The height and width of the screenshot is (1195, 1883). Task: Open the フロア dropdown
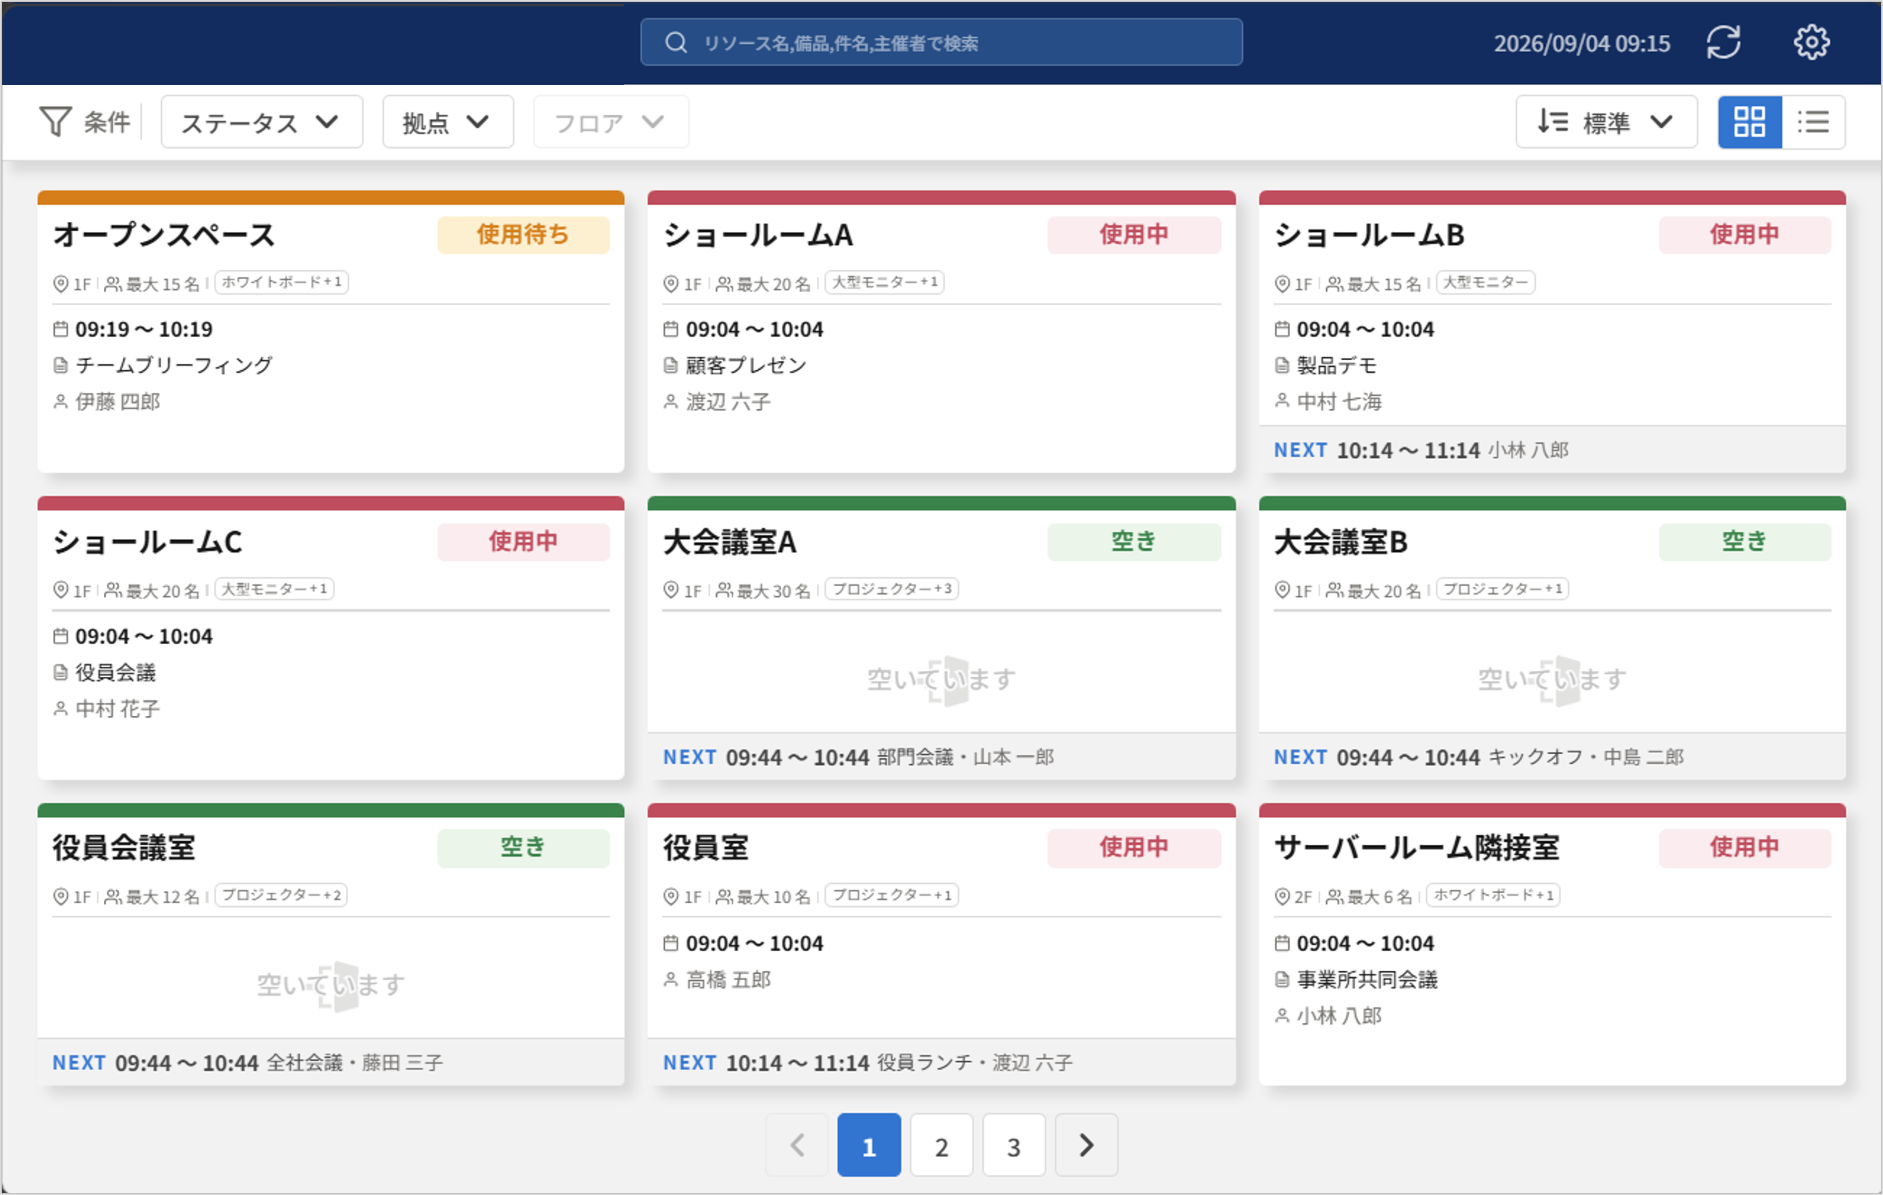click(x=611, y=122)
